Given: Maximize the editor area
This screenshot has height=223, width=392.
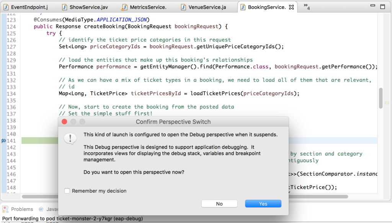Looking at the screenshot, I should pyautogui.click(x=382, y=7).
